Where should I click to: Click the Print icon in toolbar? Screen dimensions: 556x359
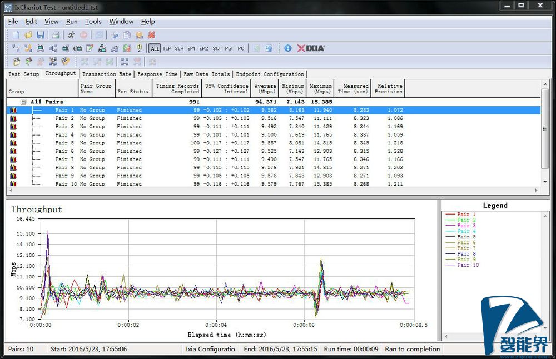pos(56,35)
